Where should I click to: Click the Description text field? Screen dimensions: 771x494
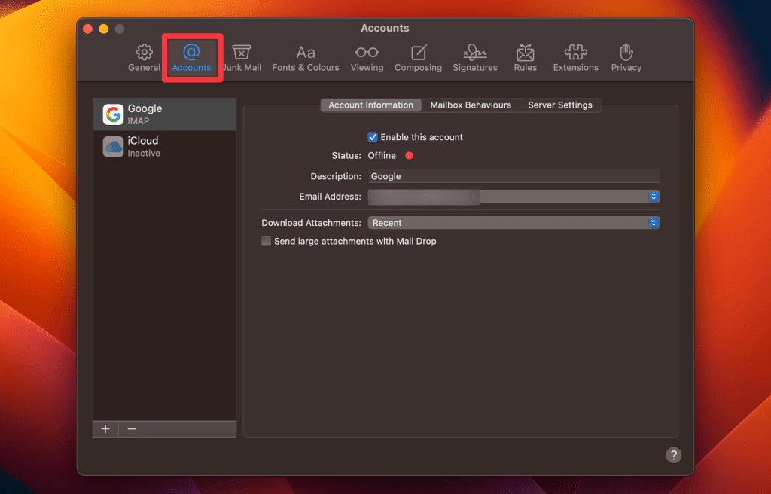[x=513, y=176]
